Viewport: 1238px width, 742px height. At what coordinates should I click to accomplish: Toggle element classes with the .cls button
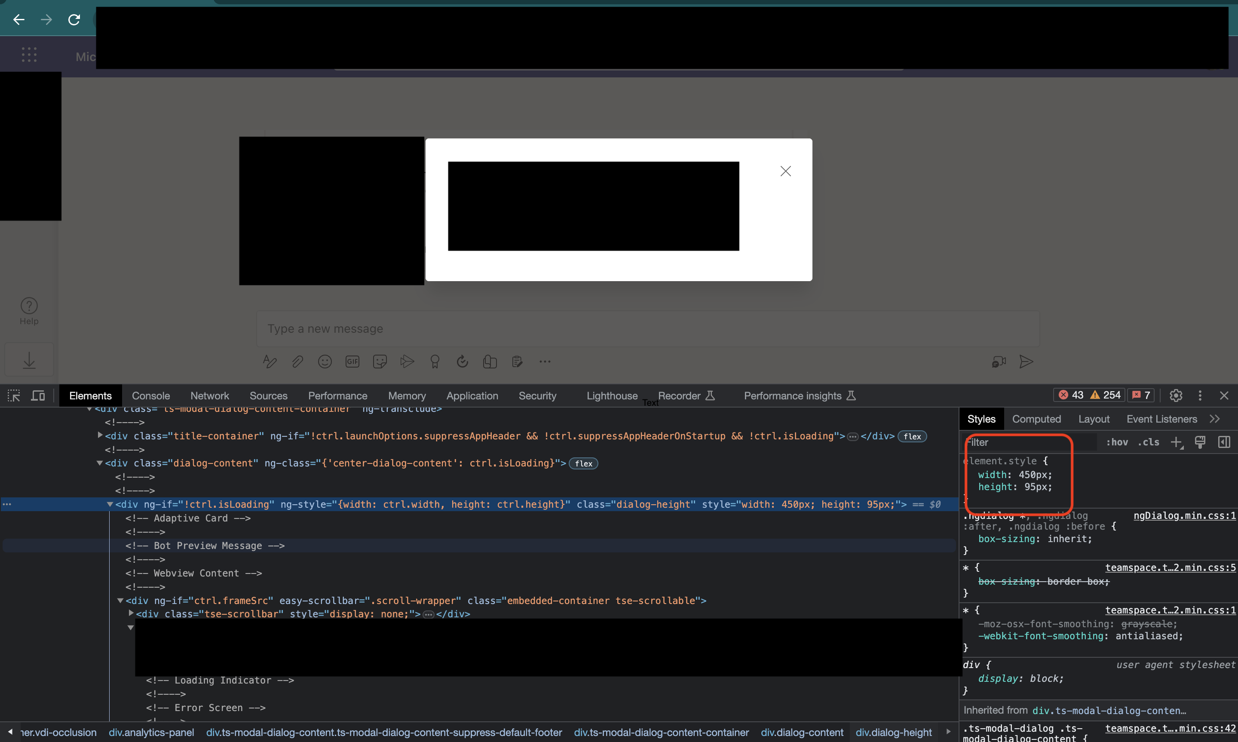1148,442
